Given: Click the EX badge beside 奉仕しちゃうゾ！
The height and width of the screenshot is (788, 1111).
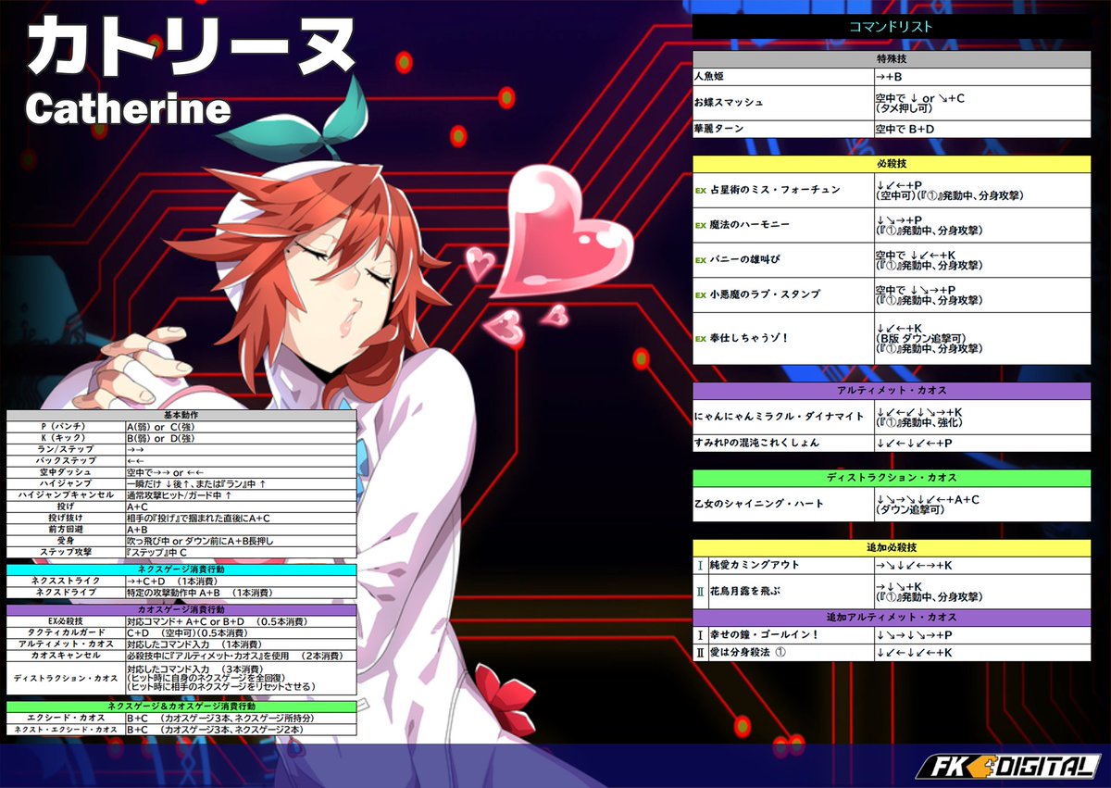Looking at the screenshot, I should pos(701,338).
